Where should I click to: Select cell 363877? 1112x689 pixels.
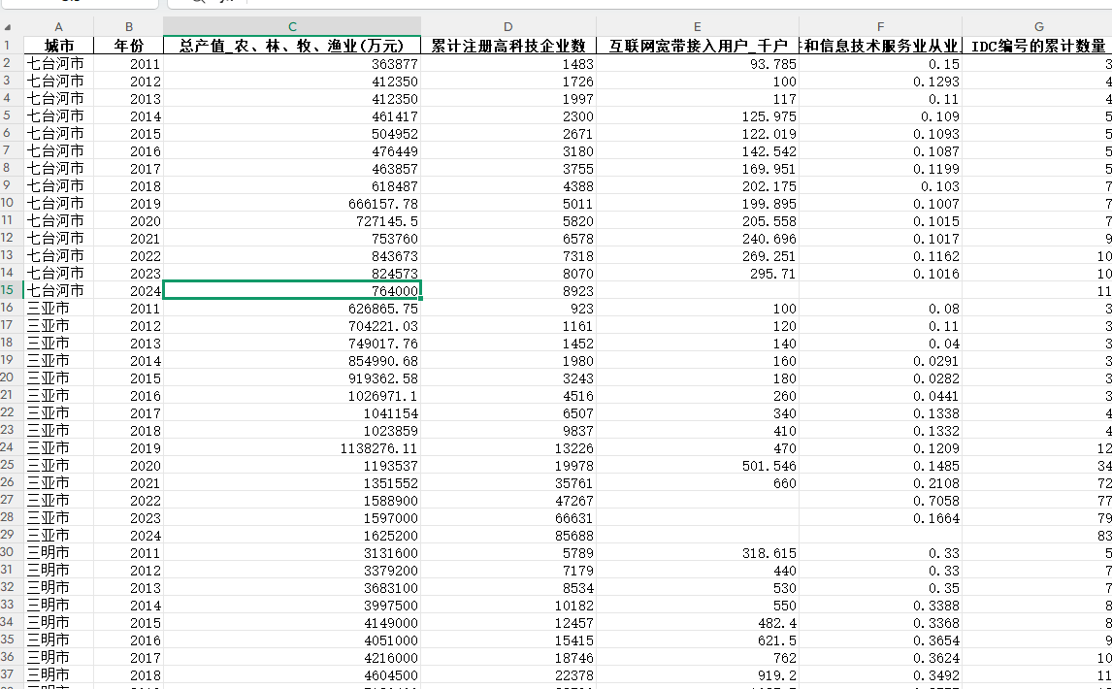(291, 64)
